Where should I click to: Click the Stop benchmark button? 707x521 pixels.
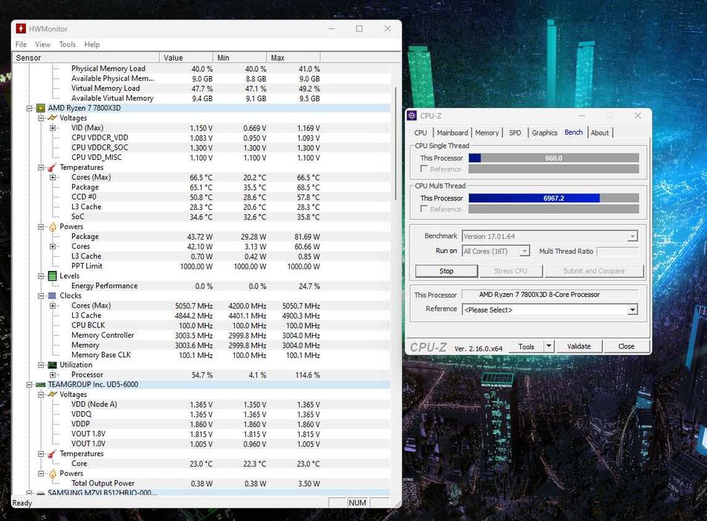point(446,271)
